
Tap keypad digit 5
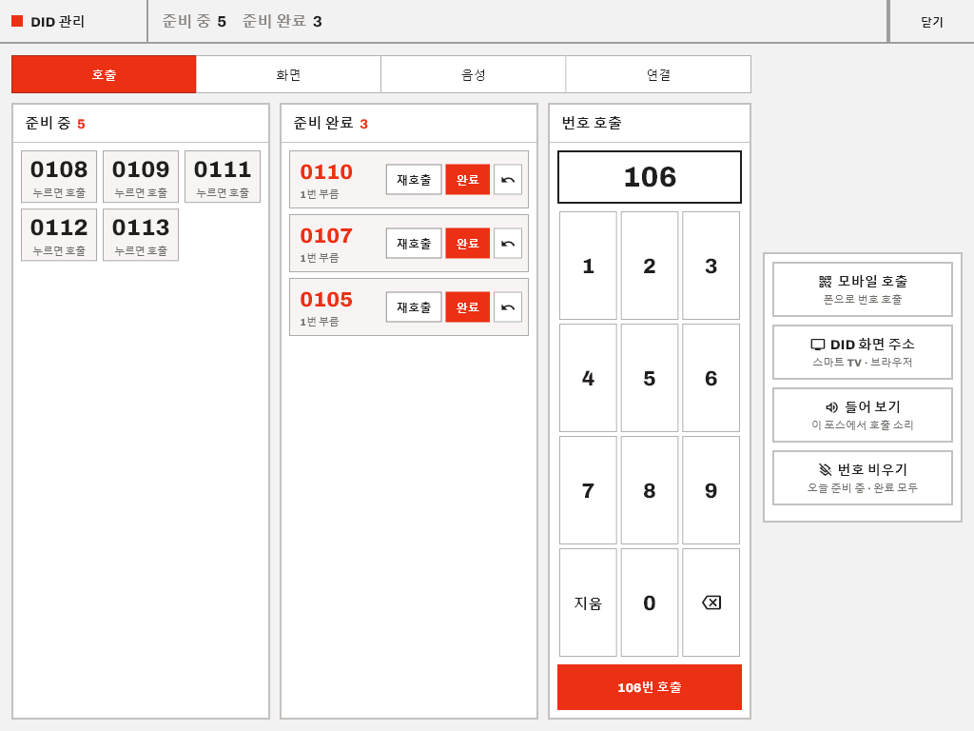(649, 378)
